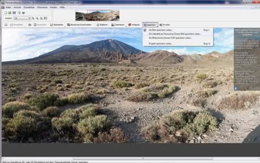Viewport: 260px width, 163px height.
Task: Click the horizontal scrollbar below the panorama
Action: coord(143,159)
